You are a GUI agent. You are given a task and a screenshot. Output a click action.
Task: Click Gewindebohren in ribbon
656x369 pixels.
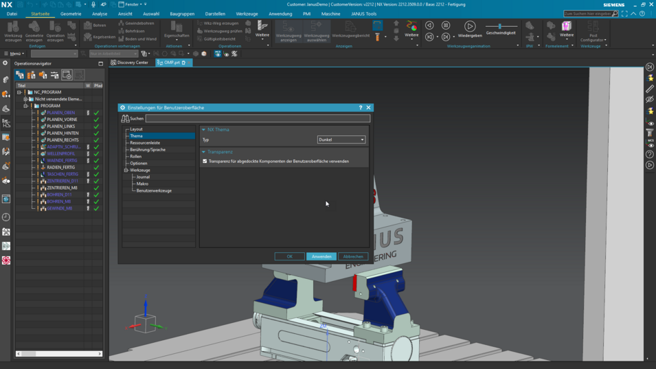coord(136,23)
